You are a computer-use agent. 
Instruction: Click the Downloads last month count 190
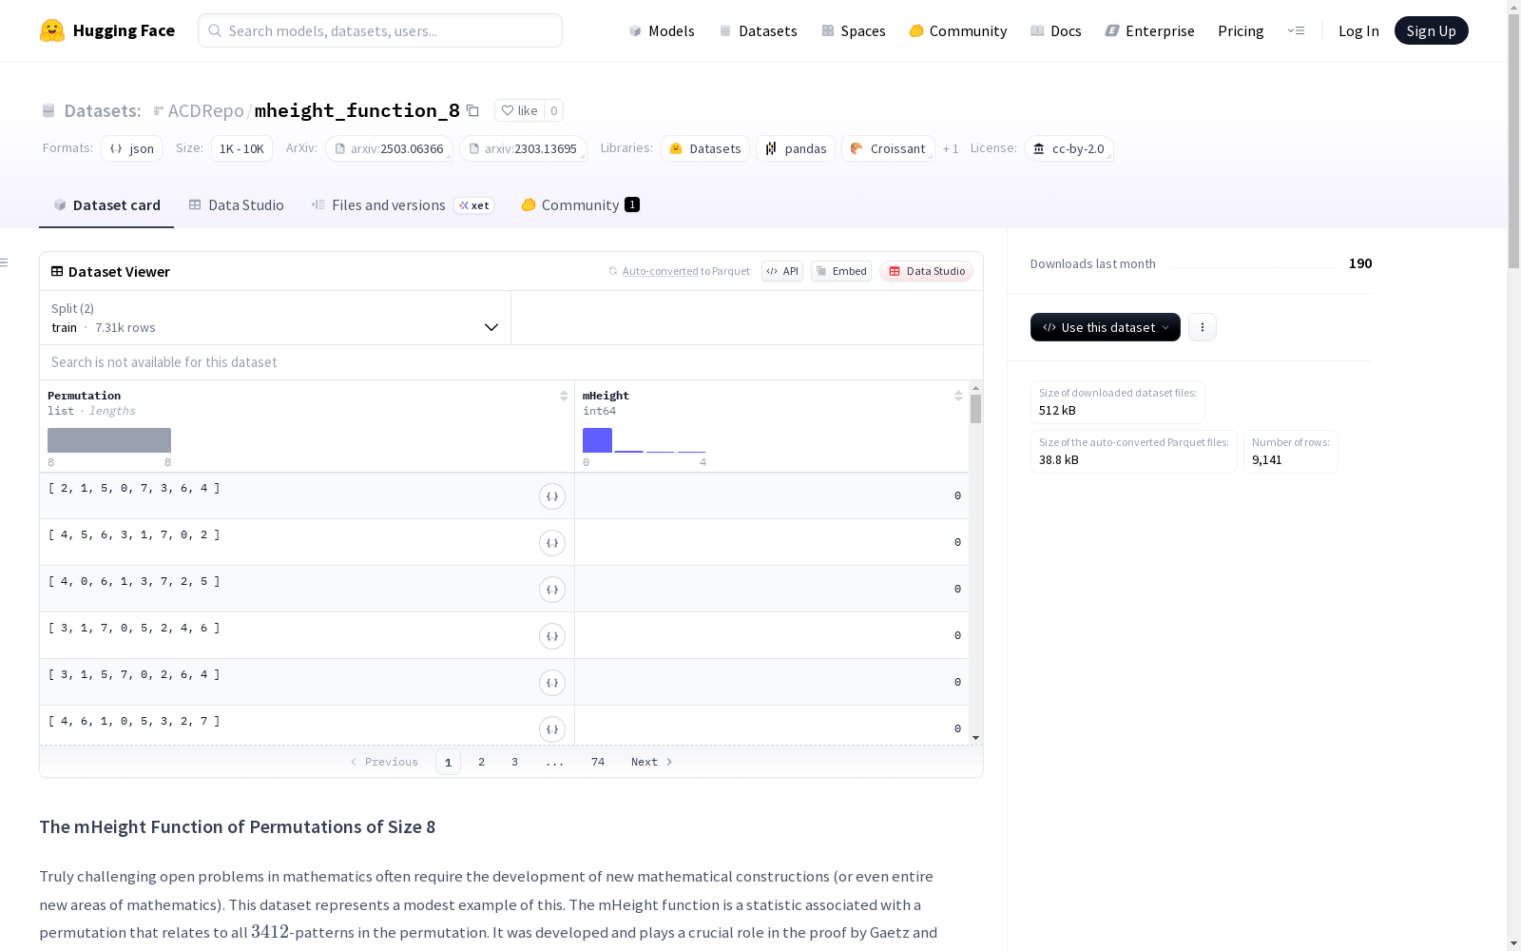[x=1360, y=263]
